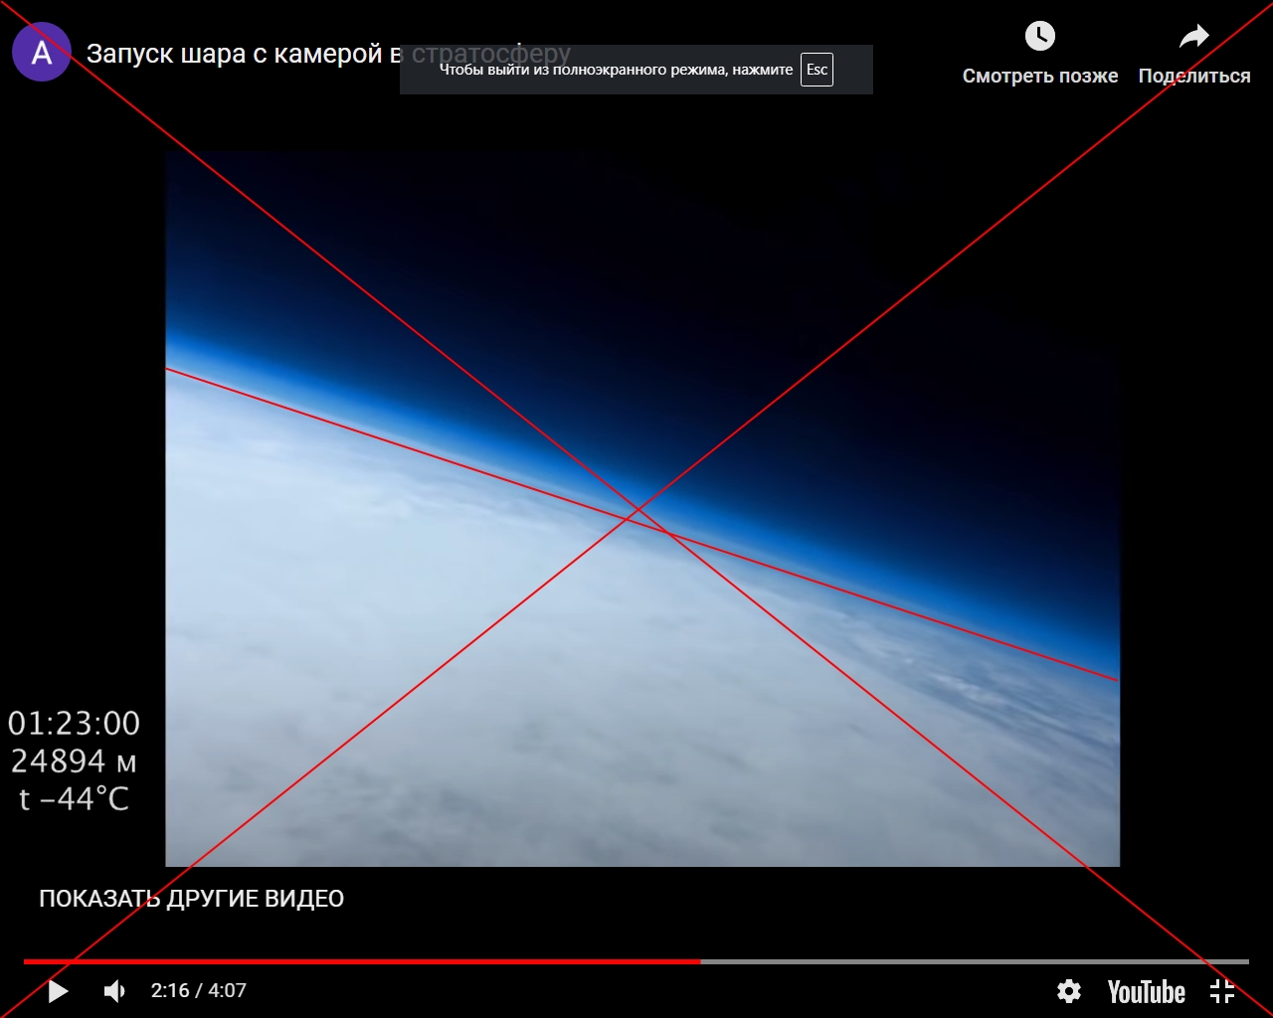1273x1018 pixels.
Task: Mute the video with the speaker icon
Action: pos(115,991)
